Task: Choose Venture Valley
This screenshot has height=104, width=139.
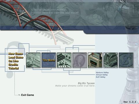Action: click(102, 73)
